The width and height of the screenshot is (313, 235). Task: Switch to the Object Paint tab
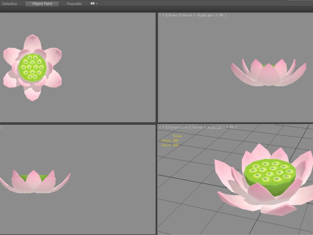pos(42,4)
